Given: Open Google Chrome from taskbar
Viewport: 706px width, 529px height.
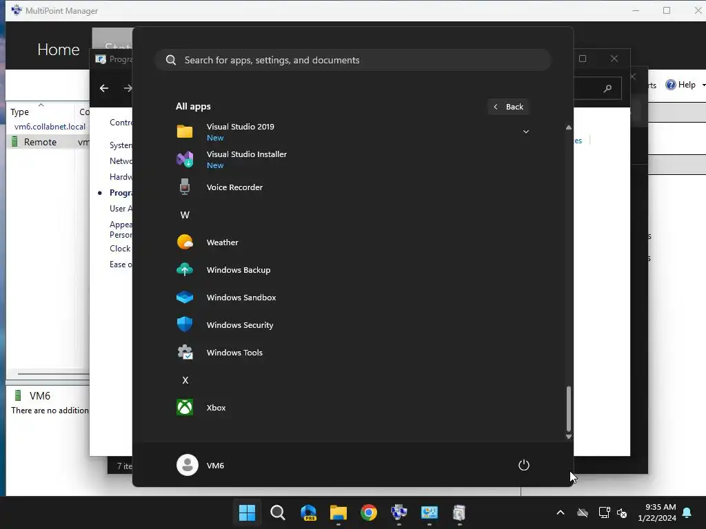Looking at the screenshot, I should click(369, 512).
